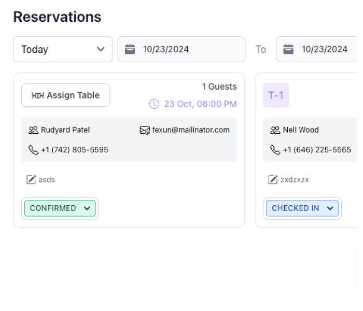Screen dimensions: 363x311
Task: Click the envelope icon beside fexun@mailinator.com
Action: coord(145,130)
